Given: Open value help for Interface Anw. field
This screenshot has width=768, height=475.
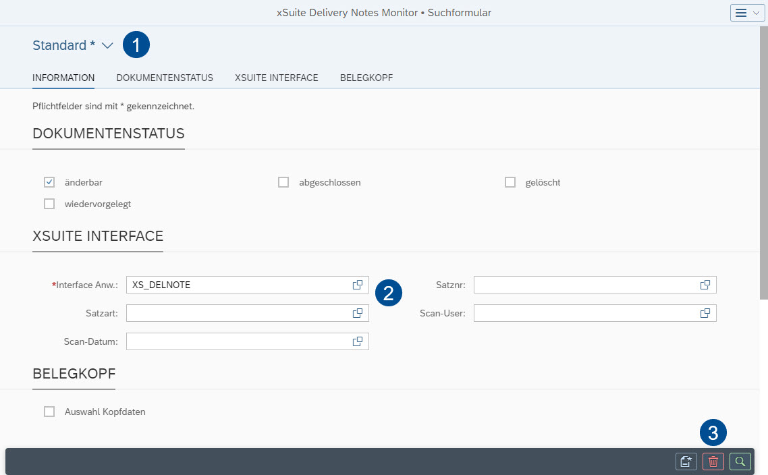Looking at the screenshot, I should tap(358, 285).
